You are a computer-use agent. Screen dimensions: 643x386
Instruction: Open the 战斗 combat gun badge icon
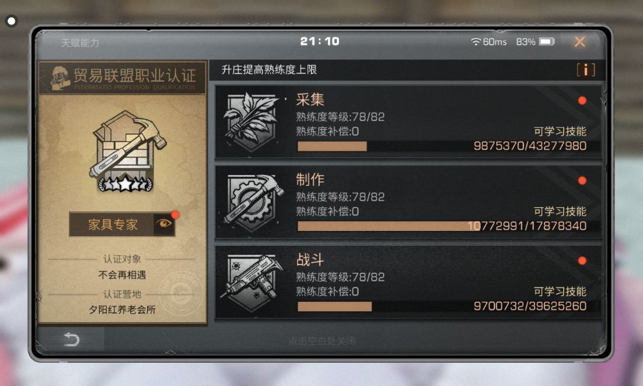[x=252, y=282]
